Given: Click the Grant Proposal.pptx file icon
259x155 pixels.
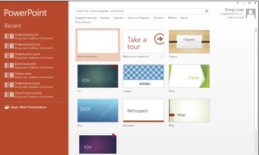Looking at the screenshot, I should (x=9, y=94).
